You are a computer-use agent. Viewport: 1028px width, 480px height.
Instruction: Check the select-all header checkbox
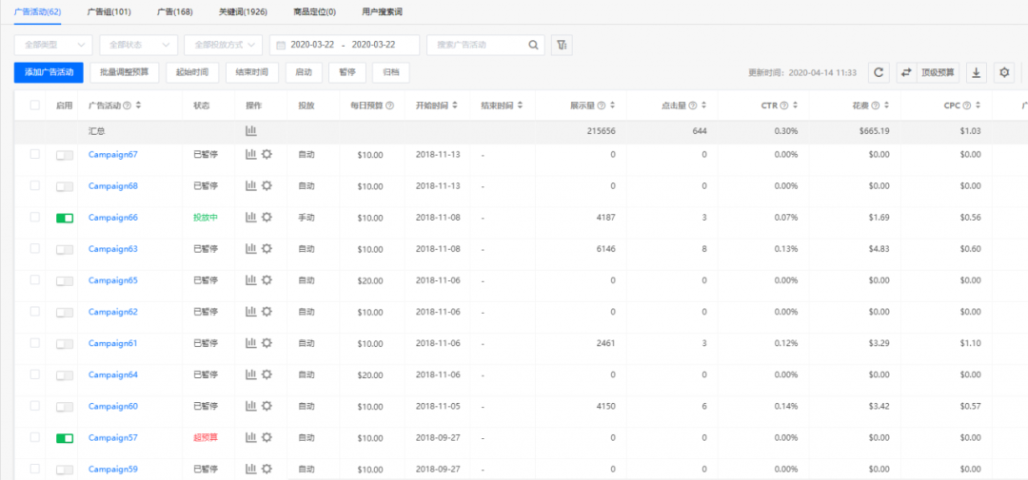point(35,105)
